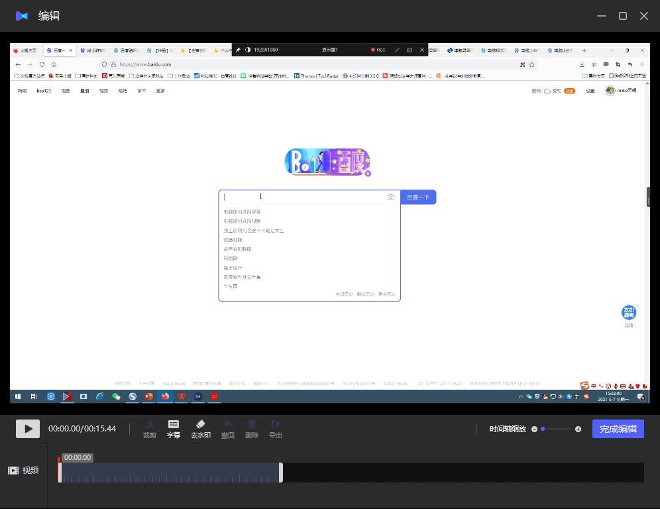Screen dimensions: 660x509
Task: Click the pencil annotate icon on the recorder bar
Action: pos(397,50)
